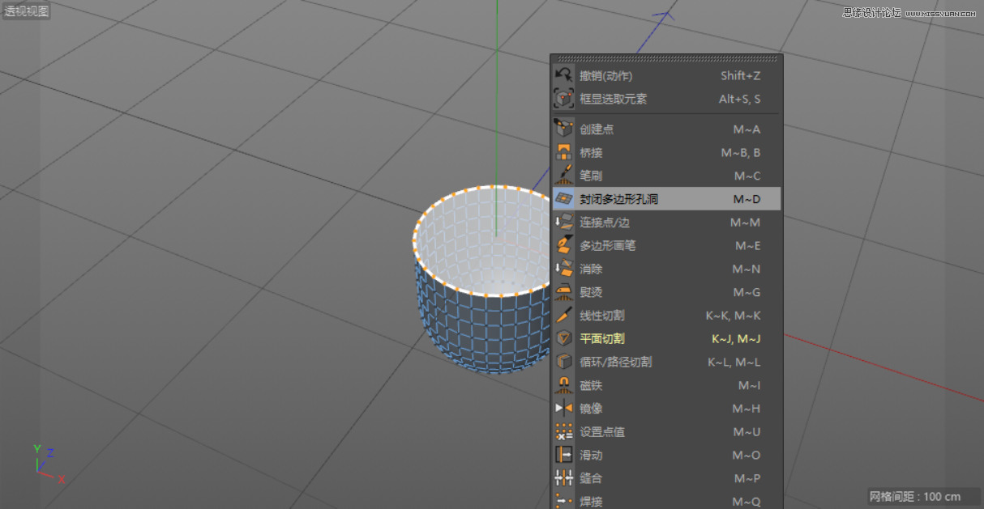Click the Loop/Path Cut icon

564,362
